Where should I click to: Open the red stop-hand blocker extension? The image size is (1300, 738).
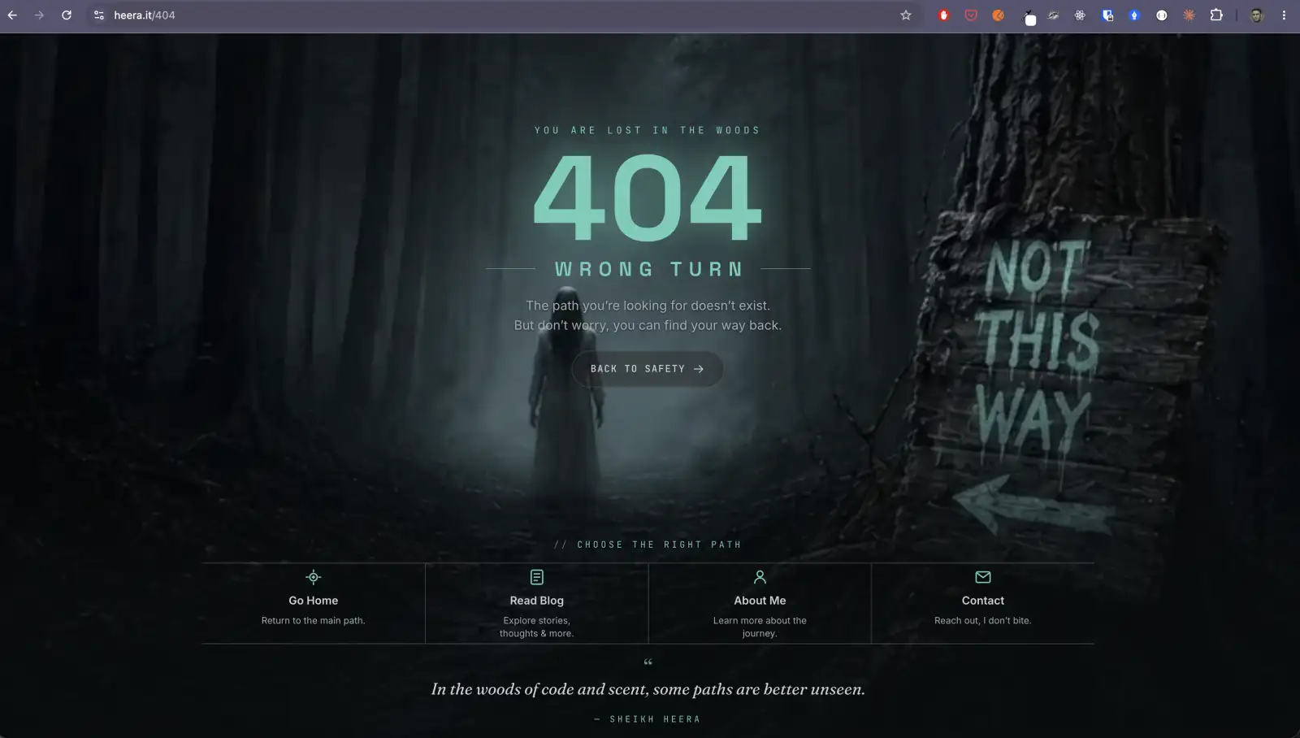click(x=943, y=15)
